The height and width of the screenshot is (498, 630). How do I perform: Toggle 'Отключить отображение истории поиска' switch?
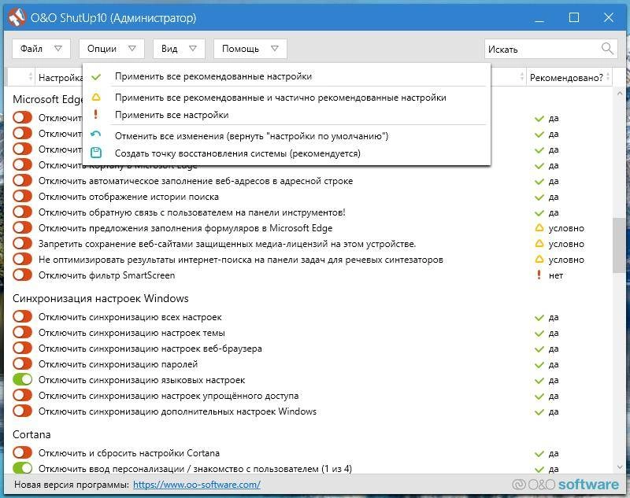(22, 196)
